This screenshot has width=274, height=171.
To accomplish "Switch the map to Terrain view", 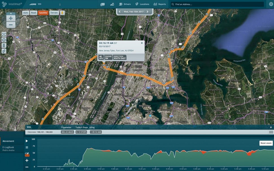I will coord(55,13).
